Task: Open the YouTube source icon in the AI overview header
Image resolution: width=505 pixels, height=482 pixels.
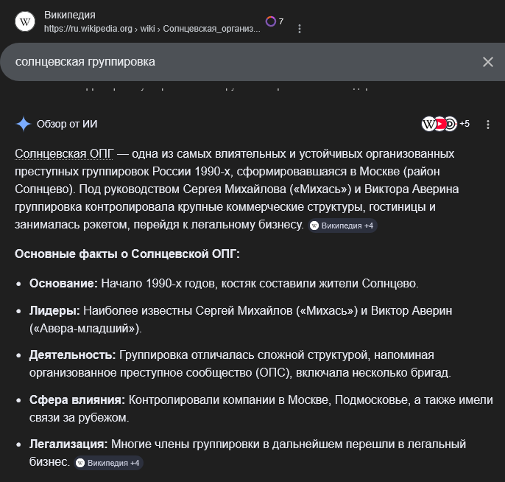Action: click(x=439, y=124)
